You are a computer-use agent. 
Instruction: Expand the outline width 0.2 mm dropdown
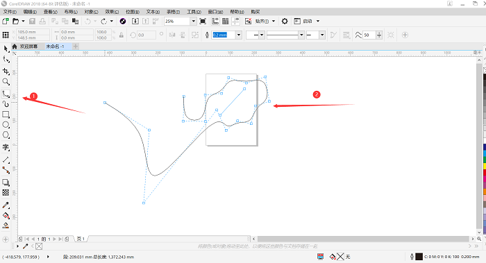tap(239, 35)
